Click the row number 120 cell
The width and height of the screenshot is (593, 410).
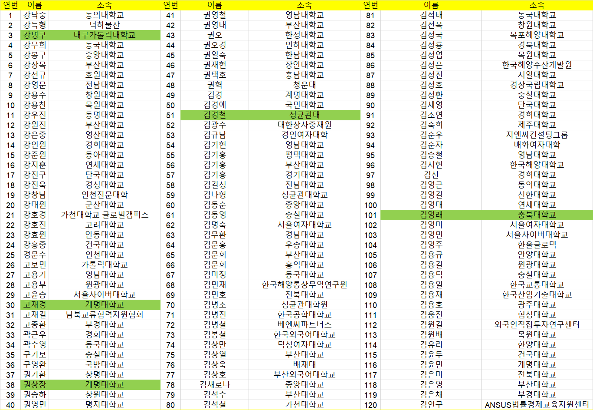(x=370, y=405)
